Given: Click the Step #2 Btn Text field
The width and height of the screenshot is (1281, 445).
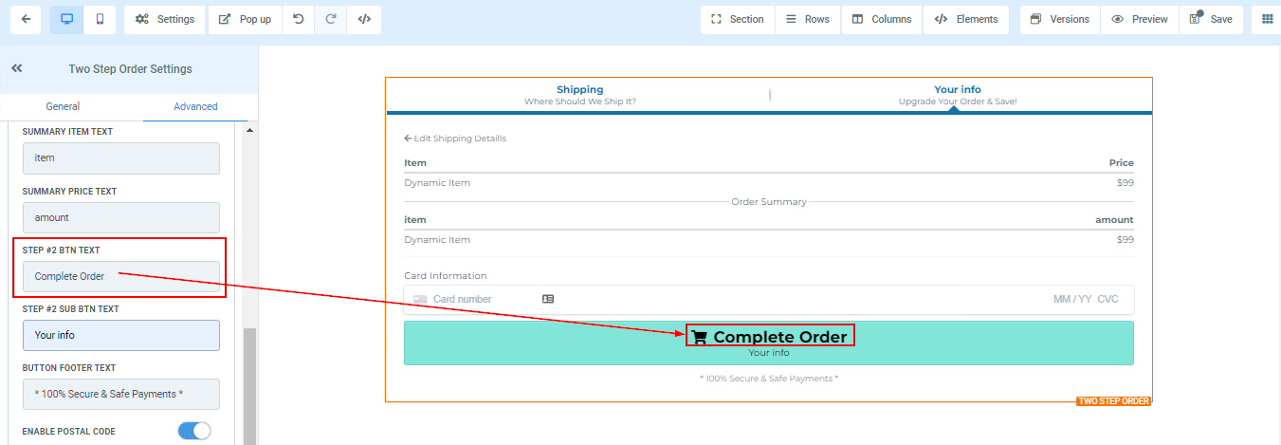Looking at the screenshot, I should coord(121,277).
